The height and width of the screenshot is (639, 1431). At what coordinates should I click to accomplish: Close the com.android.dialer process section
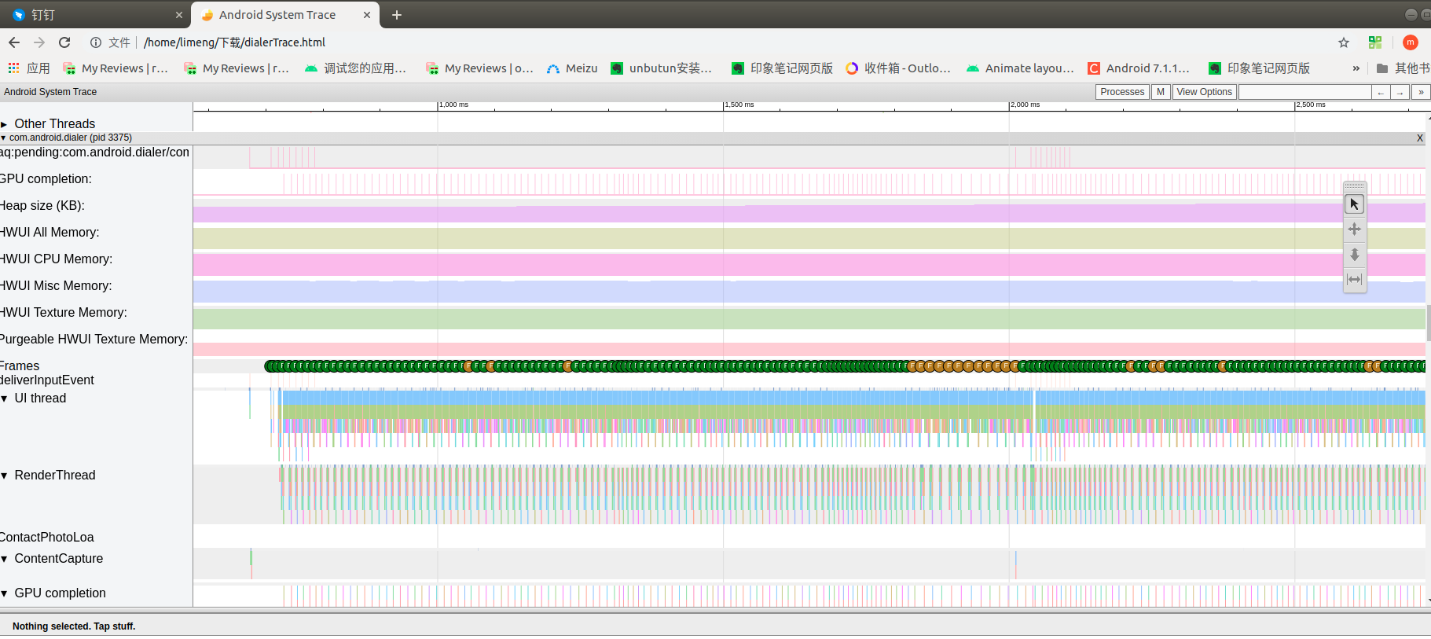tap(1420, 138)
